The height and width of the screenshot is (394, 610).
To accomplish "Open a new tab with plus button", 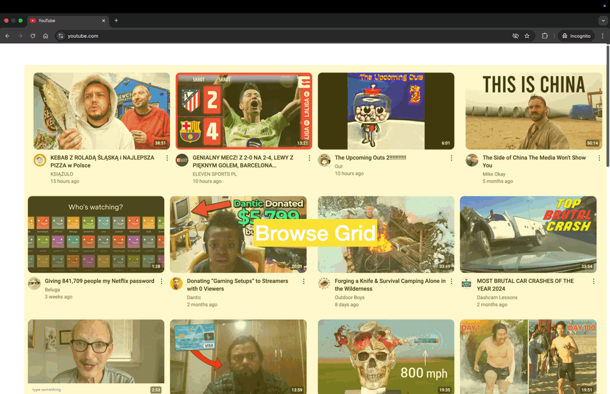I will 116,21.
